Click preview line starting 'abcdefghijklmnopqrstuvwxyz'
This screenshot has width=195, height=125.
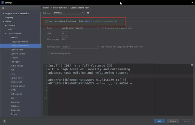(x=87, y=80)
